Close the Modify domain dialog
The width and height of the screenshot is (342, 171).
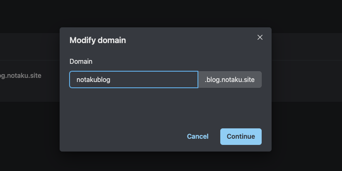pos(260,37)
